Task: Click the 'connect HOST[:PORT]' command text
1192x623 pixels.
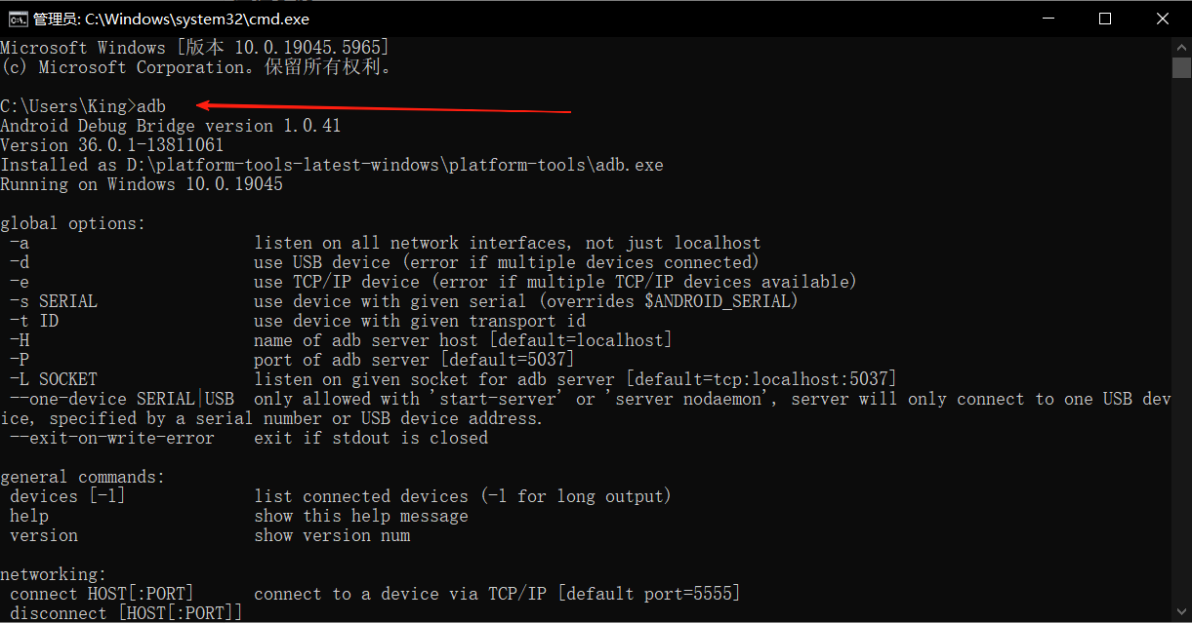Action: 103,594
